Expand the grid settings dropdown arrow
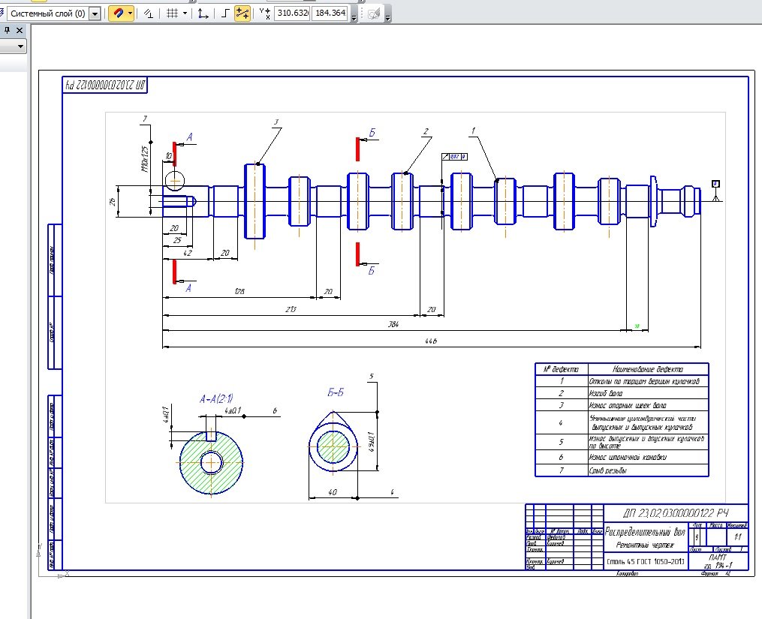 (185, 14)
